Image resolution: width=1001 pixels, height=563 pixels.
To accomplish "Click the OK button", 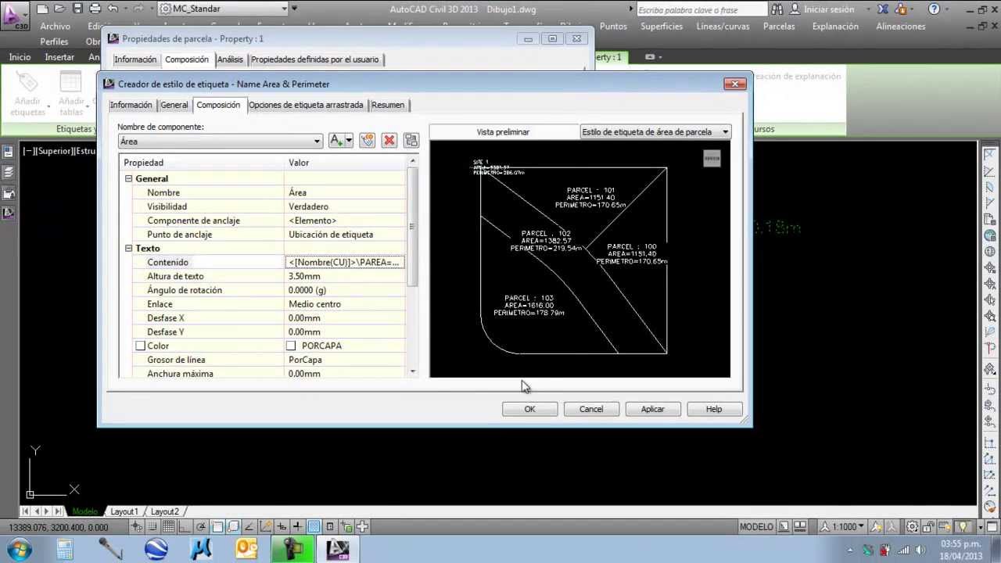I will pyautogui.click(x=529, y=409).
